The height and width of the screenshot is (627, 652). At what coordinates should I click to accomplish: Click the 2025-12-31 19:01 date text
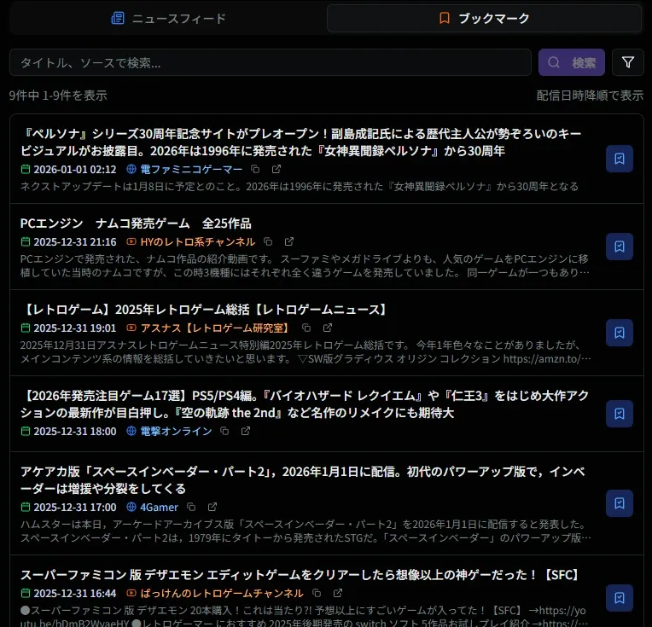point(75,328)
